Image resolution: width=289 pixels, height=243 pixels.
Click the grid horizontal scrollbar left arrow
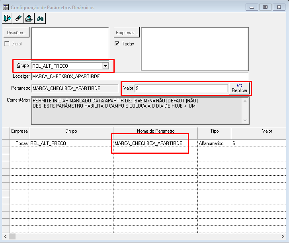point(5,236)
